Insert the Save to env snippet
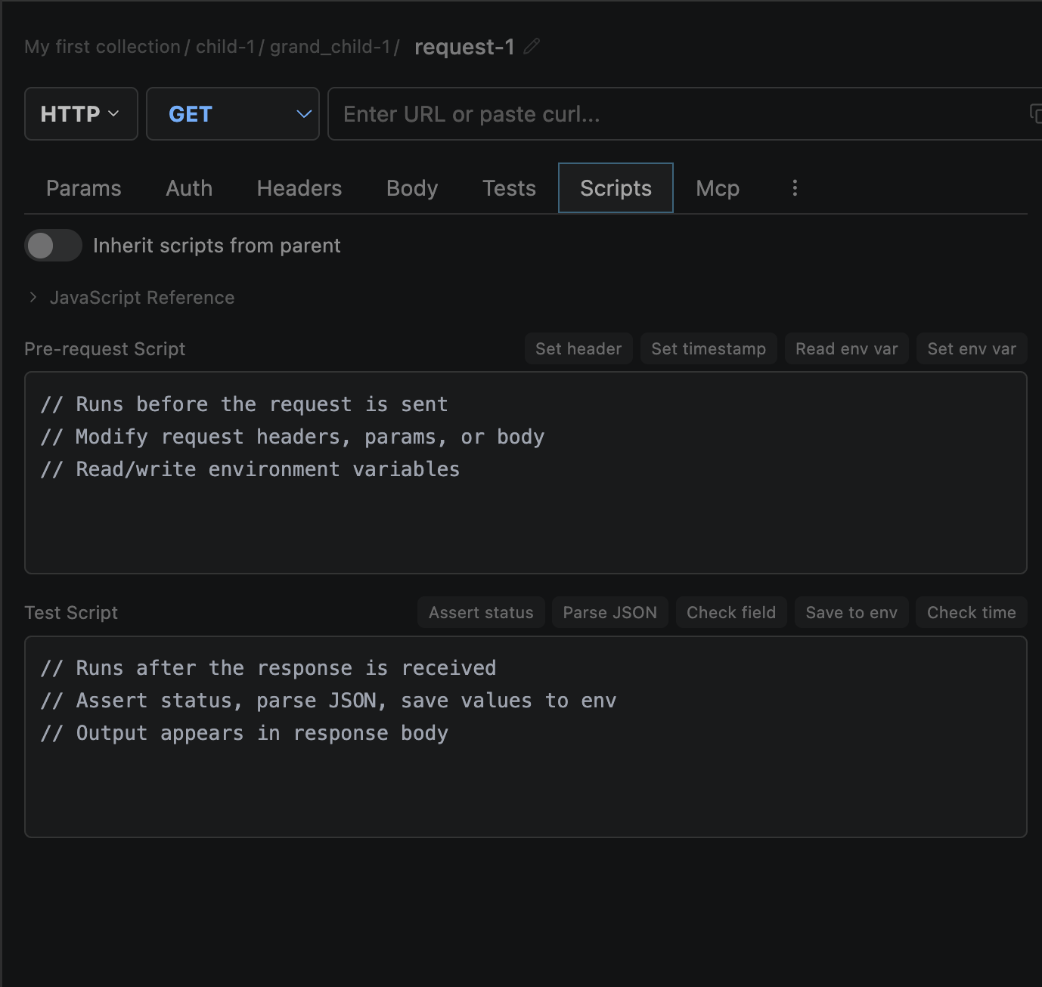Viewport: 1042px width, 987px height. (x=851, y=613)
